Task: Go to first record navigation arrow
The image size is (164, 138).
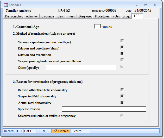Action: click(17, 131)
